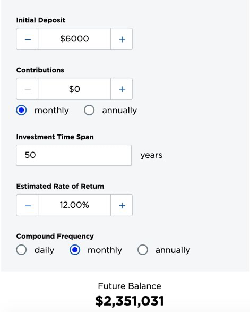This screenshot has width=250, height=312.
Task: Click the Initial Deposit label
Action: 41,20
